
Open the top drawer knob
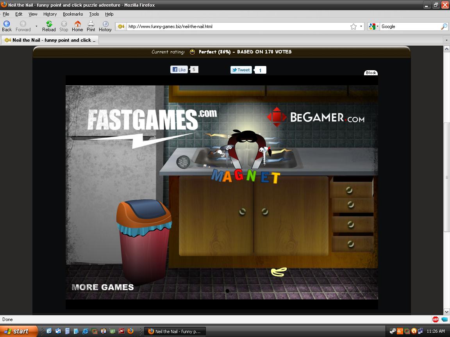(349, 190)
